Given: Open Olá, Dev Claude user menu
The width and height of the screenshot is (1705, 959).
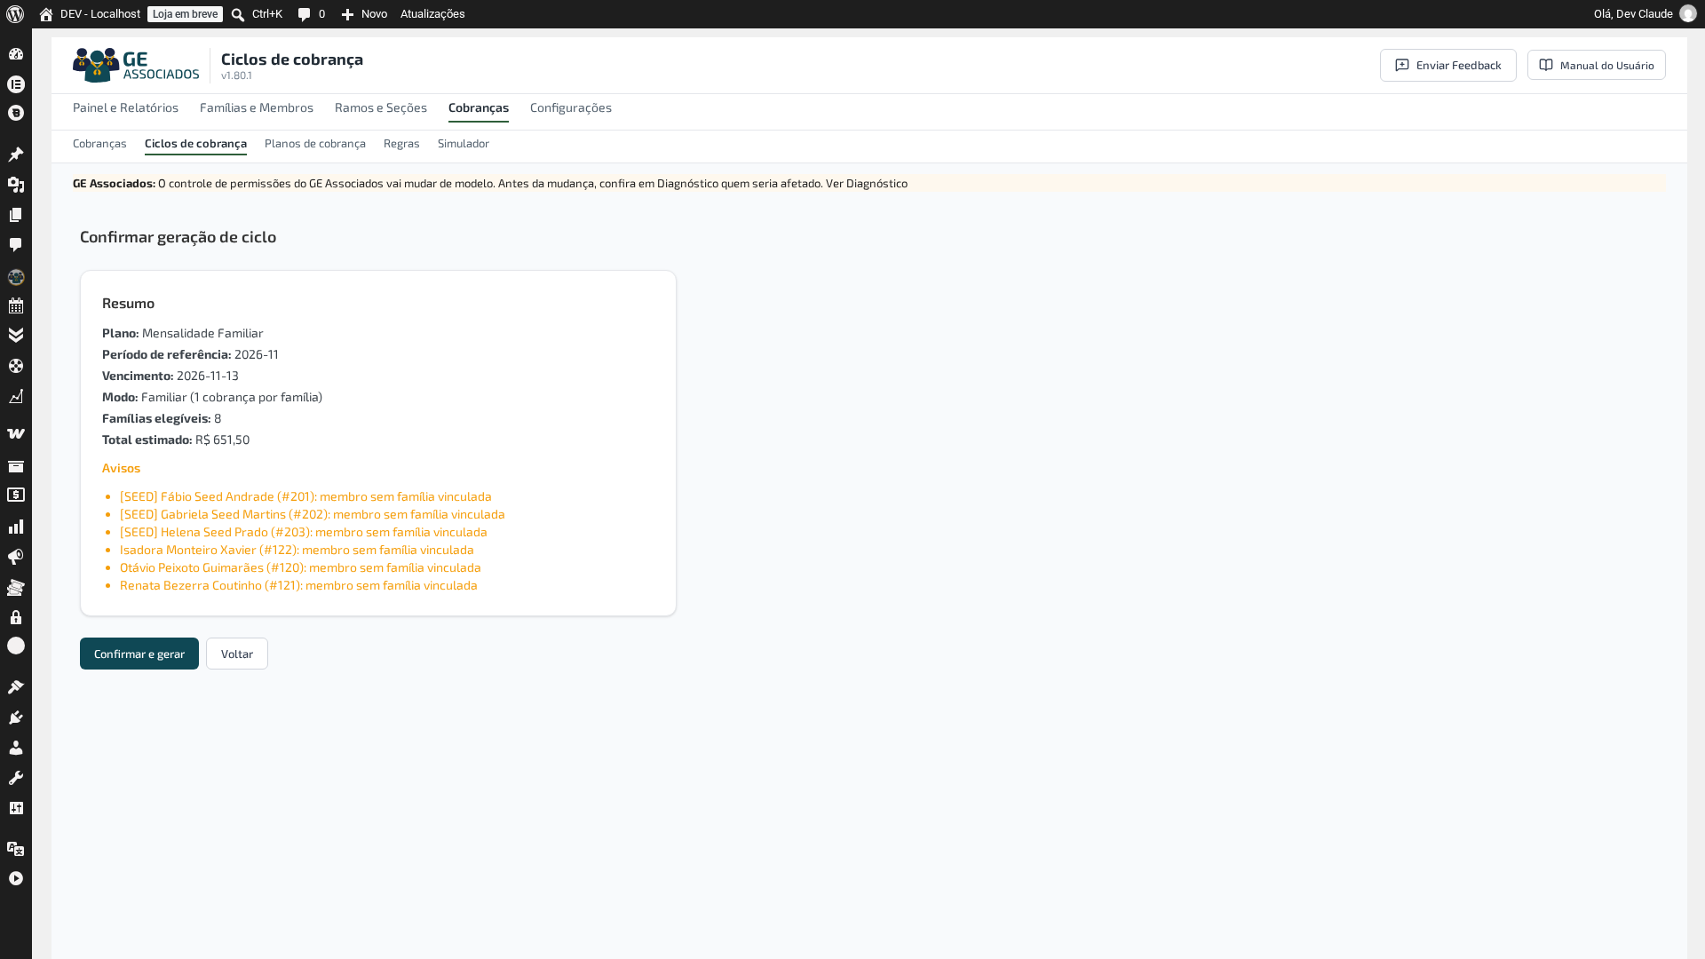Looking at the screenshot, I should click(x=1645, y=14).
